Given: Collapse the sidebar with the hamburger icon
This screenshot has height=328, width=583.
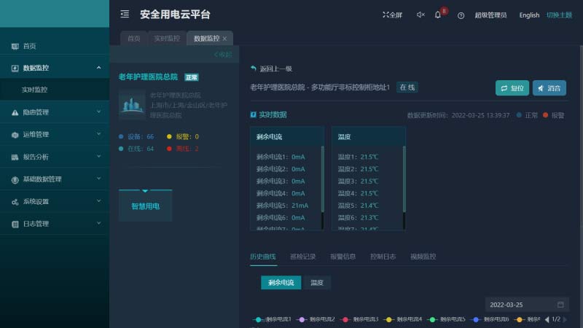Looking at the screenshot, I should click(x=125, y=14).
